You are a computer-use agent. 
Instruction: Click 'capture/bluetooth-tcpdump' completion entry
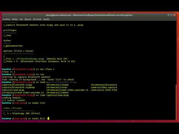(18, 87)
